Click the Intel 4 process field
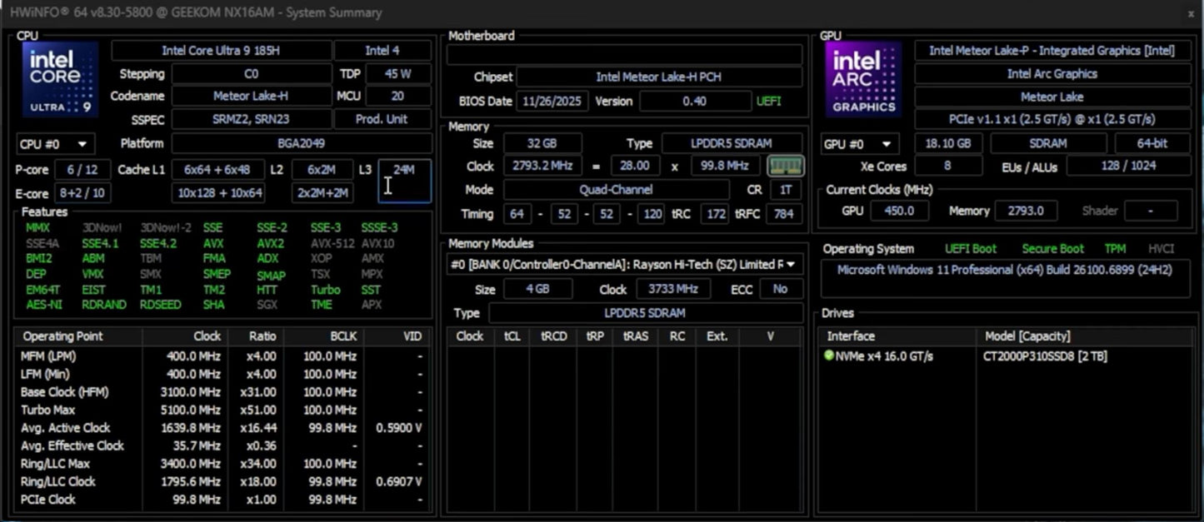 point(382,51)
